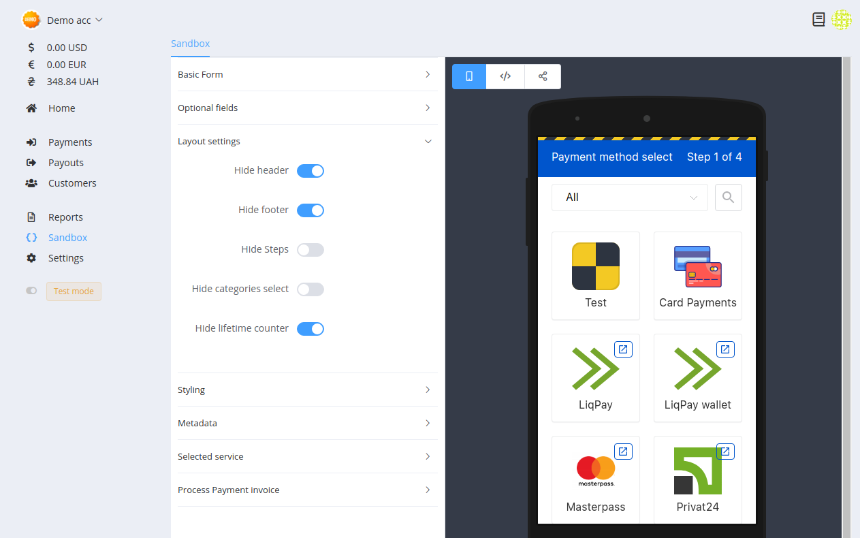
Task: Toggle the Test mode switch
Action: (x=31, y=291)
